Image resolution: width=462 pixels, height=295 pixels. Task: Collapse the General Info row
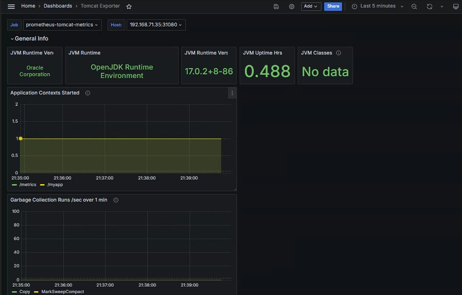pyautogui.click(x=29, y=39)
